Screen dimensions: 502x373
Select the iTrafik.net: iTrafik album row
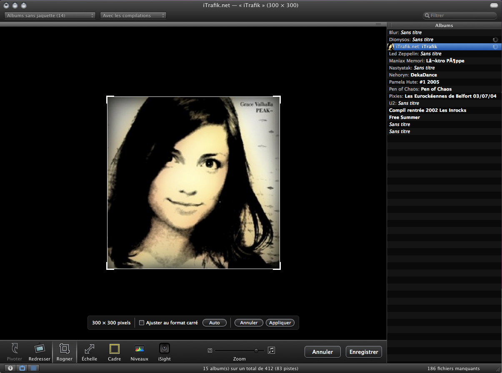[444, 47]
